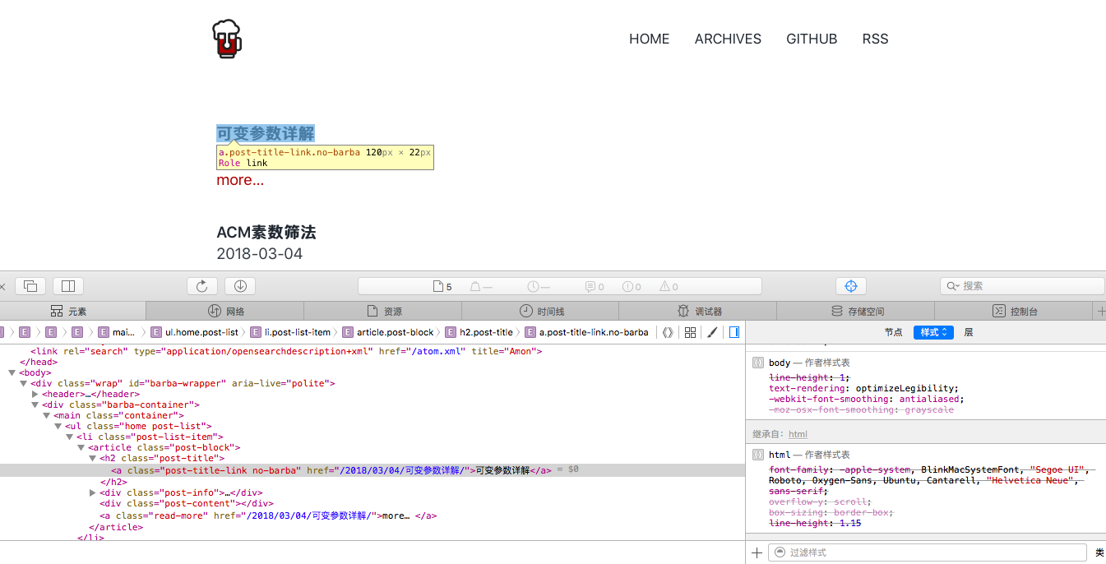This screenshot has width=1106, height=564.
Task: Detach the inspector into separate window
Action: click(x=30, y=286)
